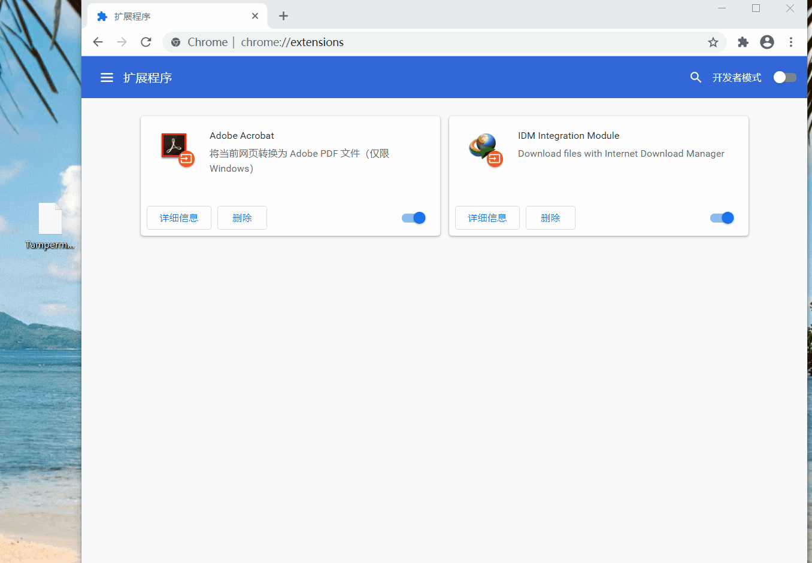Reload the current page
Screen dimensions: 812x563
[146, 42]
